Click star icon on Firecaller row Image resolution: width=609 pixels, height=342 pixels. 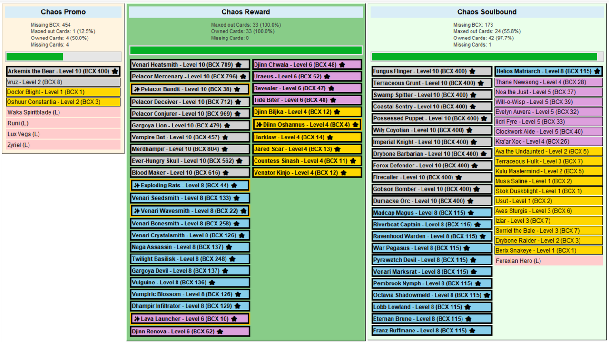[x=459, y=177]
